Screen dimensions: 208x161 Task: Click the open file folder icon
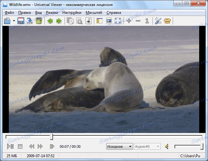(7, 21)
